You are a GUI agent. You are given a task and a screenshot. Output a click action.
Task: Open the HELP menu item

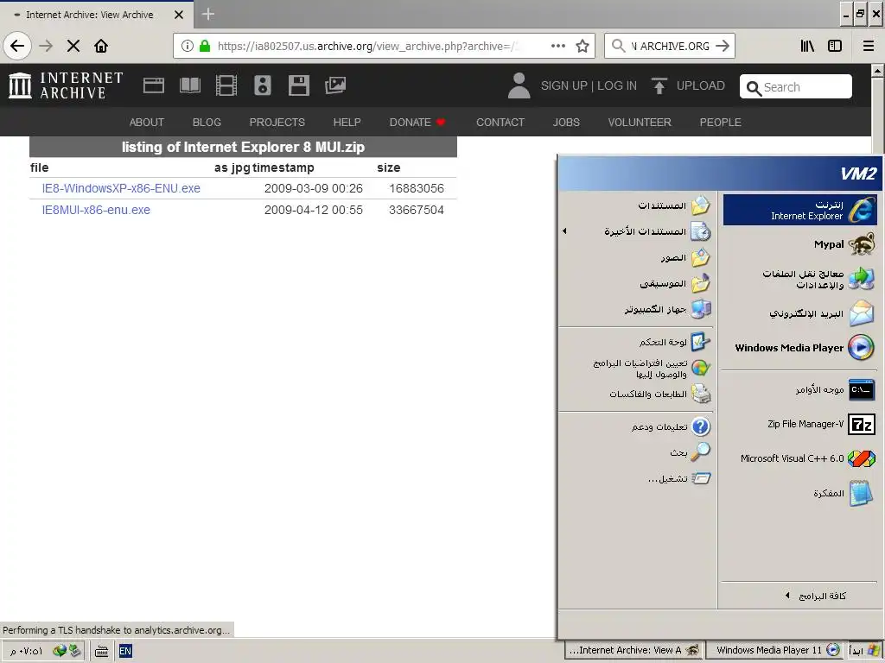point(347,123)
